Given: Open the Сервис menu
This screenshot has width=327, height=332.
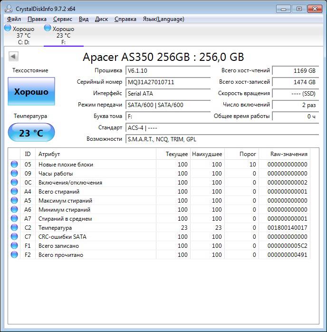Looking at the screenshot, I should tap(63, 19).
